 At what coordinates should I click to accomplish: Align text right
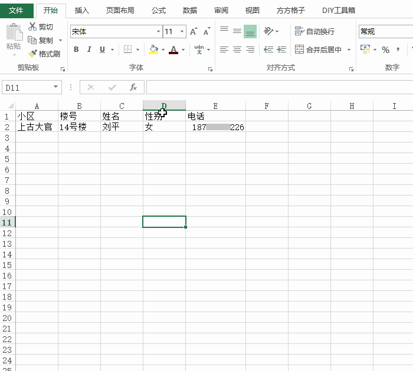(250, 49)
